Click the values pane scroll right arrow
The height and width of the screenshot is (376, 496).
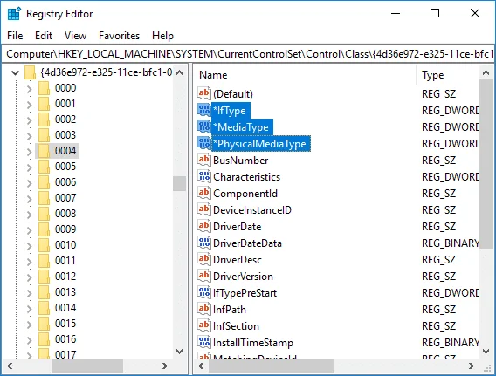472,366
